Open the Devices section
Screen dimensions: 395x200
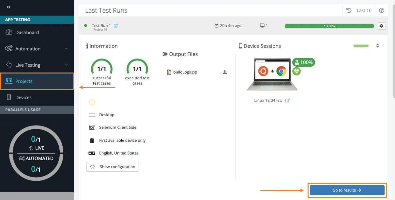23,98
